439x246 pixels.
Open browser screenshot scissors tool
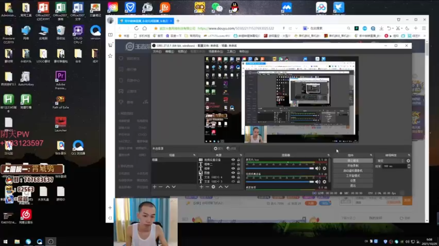point(397,28)
